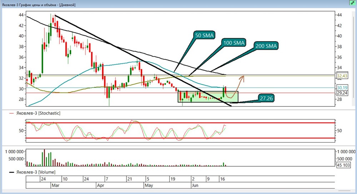Select the chart window title Яковлев-3 График цены и объёма

[39, 5]
